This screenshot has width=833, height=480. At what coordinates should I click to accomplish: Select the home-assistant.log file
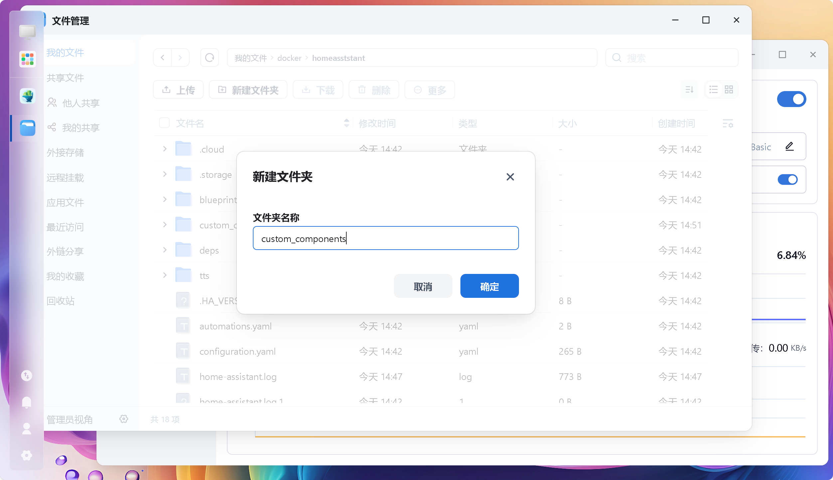238,377
